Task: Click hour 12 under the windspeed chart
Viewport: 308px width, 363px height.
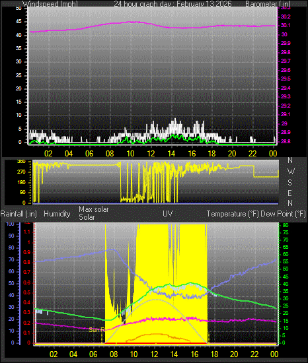Action: click(151, 154)
